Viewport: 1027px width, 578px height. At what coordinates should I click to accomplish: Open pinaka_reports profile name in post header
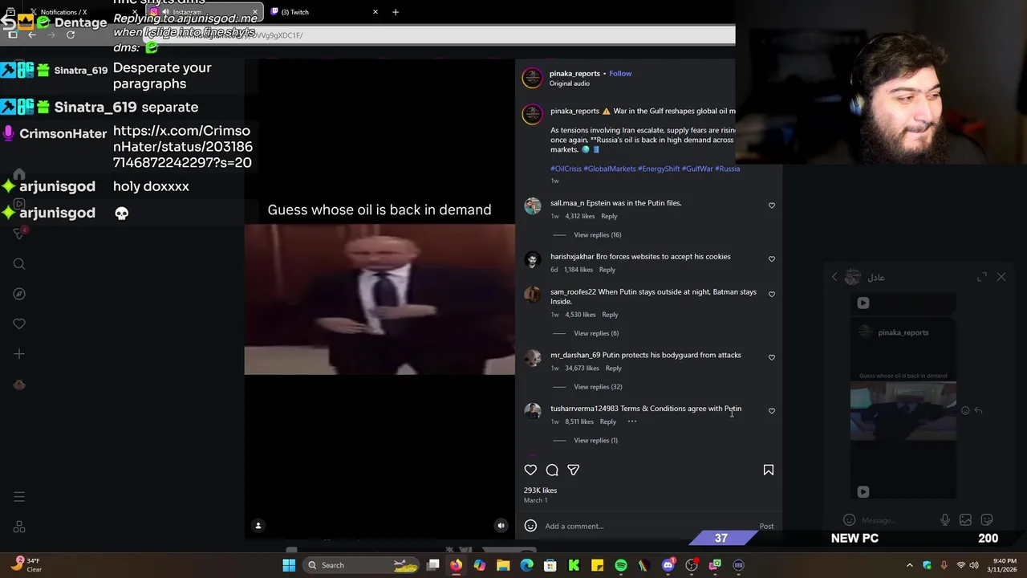pyautogui.click(x=574, y=73)
